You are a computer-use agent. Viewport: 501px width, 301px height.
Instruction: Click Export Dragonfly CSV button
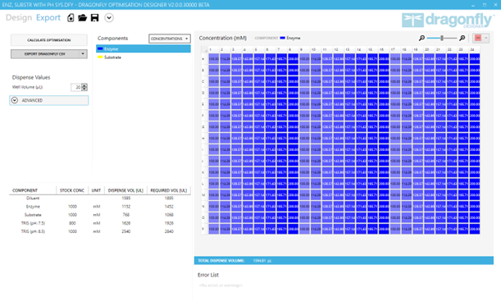click(45, 54)
